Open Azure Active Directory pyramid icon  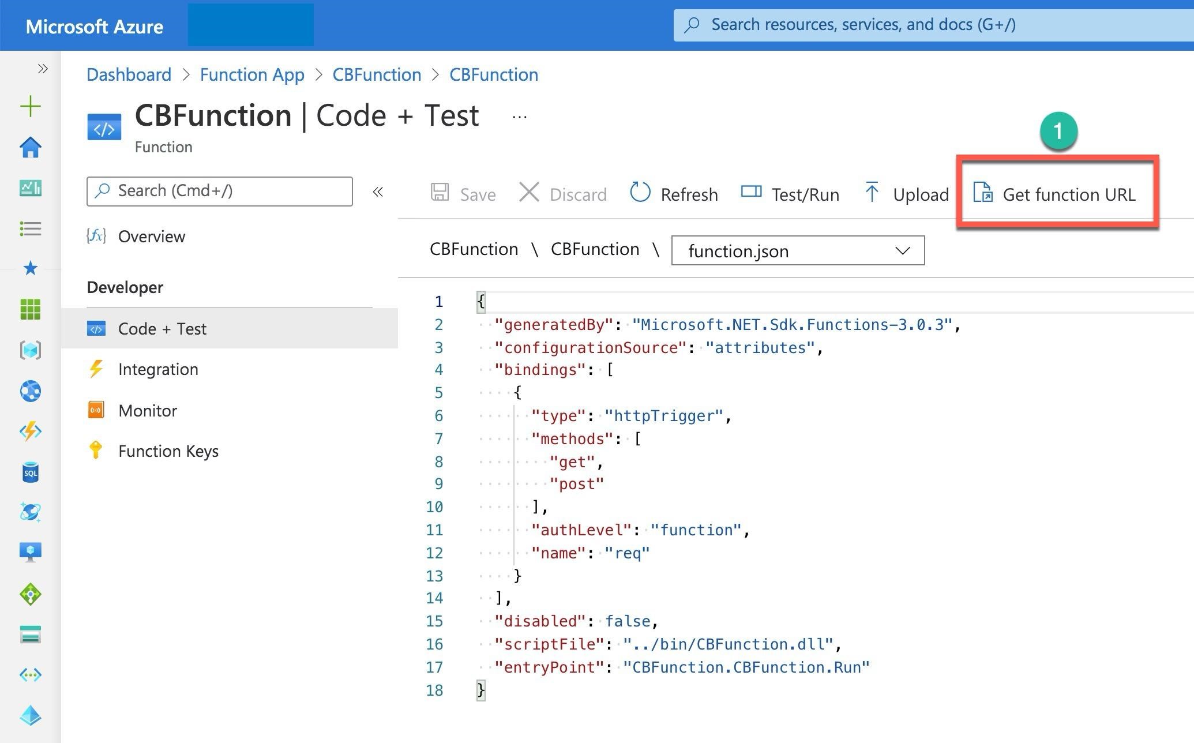tap(30, 715)
